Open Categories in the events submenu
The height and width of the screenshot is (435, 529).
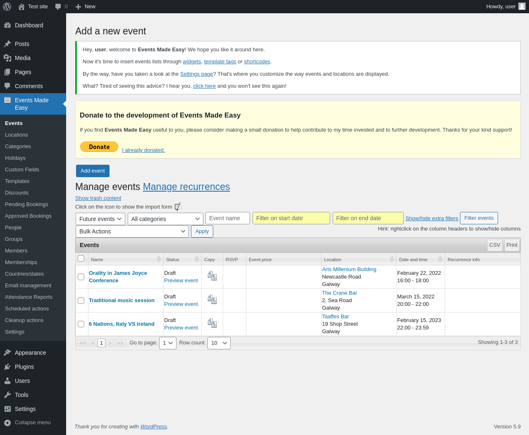(18, 147)
